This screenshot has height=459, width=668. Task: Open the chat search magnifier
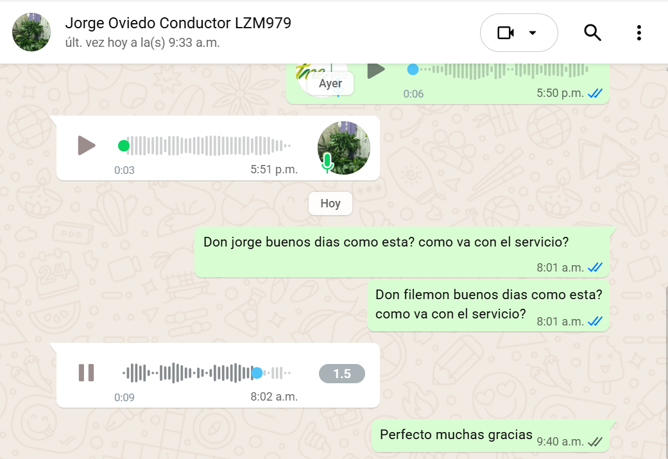tap(592, 32)
